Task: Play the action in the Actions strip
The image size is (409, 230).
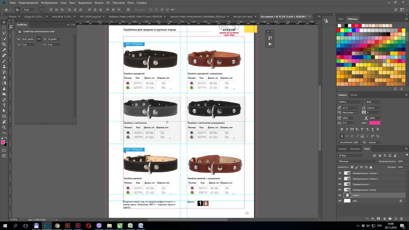Action: point(270,44)
